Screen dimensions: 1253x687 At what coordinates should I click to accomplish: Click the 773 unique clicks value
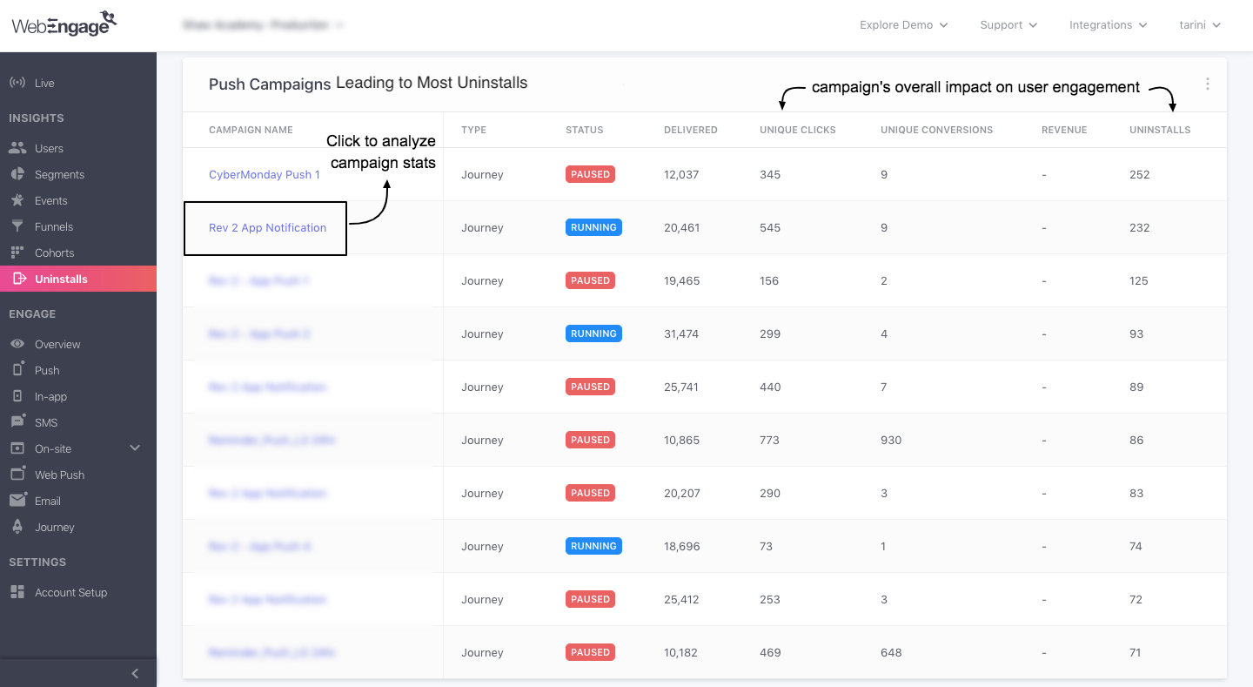click(x=770, y=440)
